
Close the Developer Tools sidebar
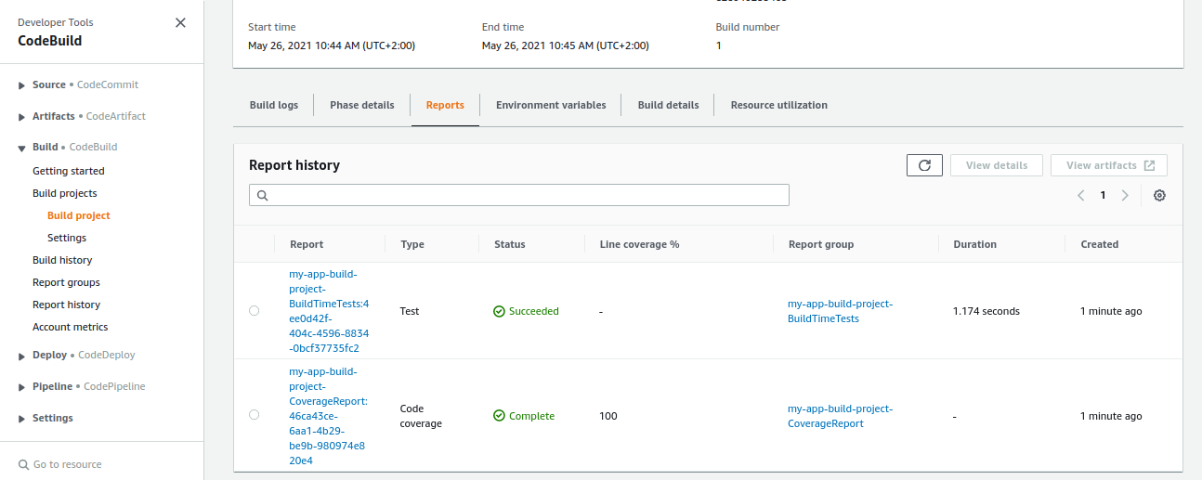(180, 23)
